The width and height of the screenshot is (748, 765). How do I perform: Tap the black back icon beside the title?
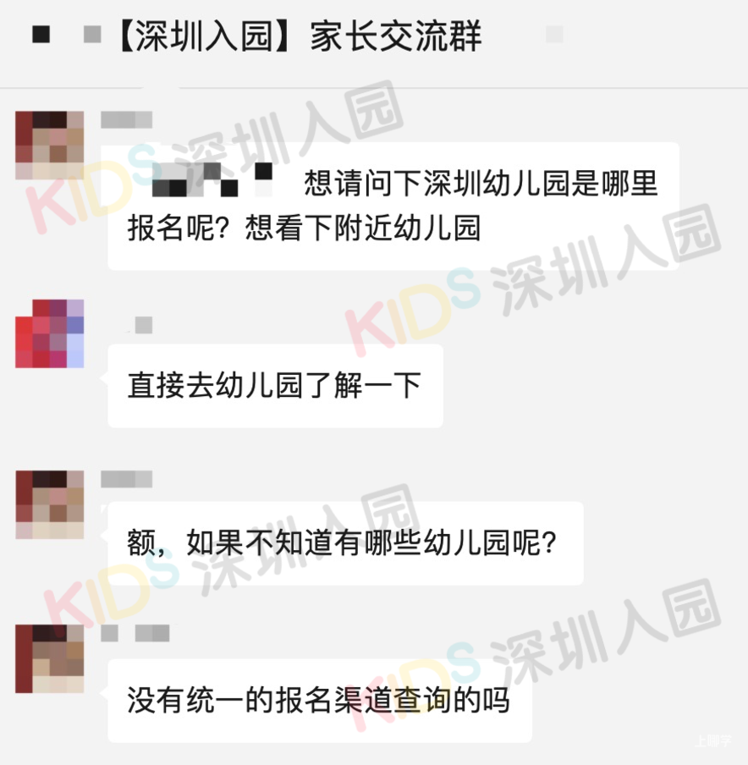(41, 35)
